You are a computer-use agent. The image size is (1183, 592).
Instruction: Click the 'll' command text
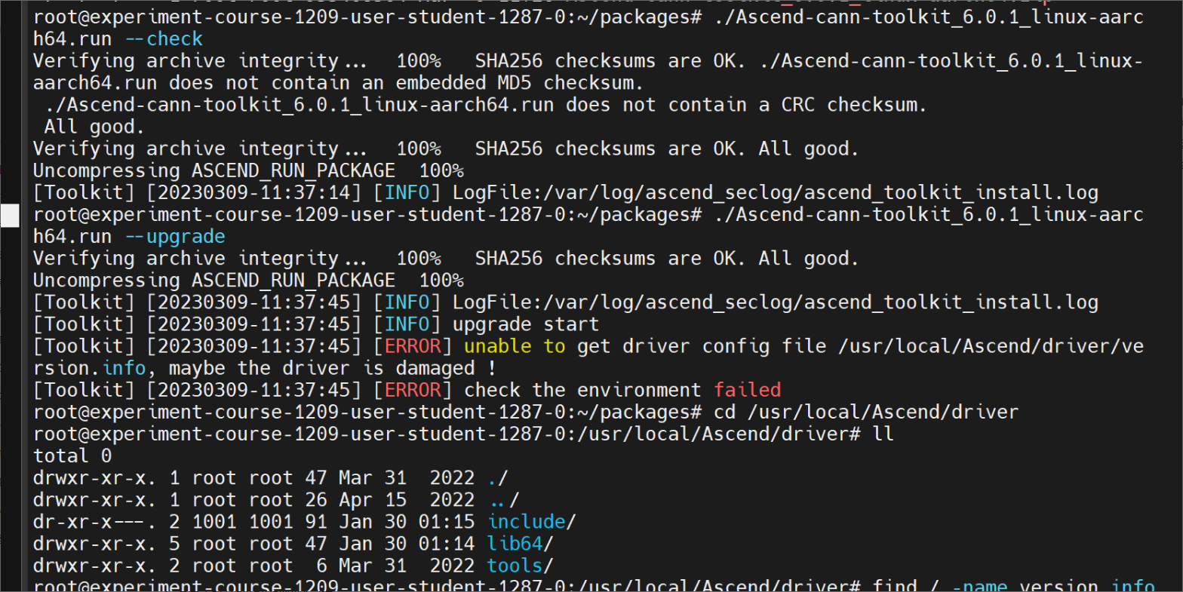point(883,434)
